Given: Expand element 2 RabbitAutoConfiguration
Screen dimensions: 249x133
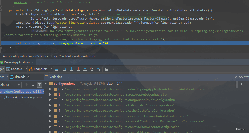Looking at the screenshot, I should pyautogui.click(x=50, y=100).
